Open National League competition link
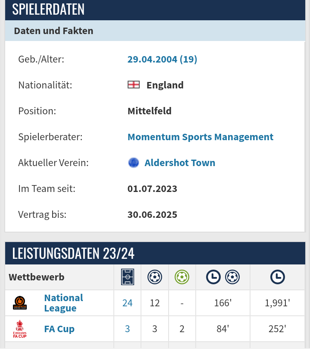310x349 pixels. (x=64, y=303)
